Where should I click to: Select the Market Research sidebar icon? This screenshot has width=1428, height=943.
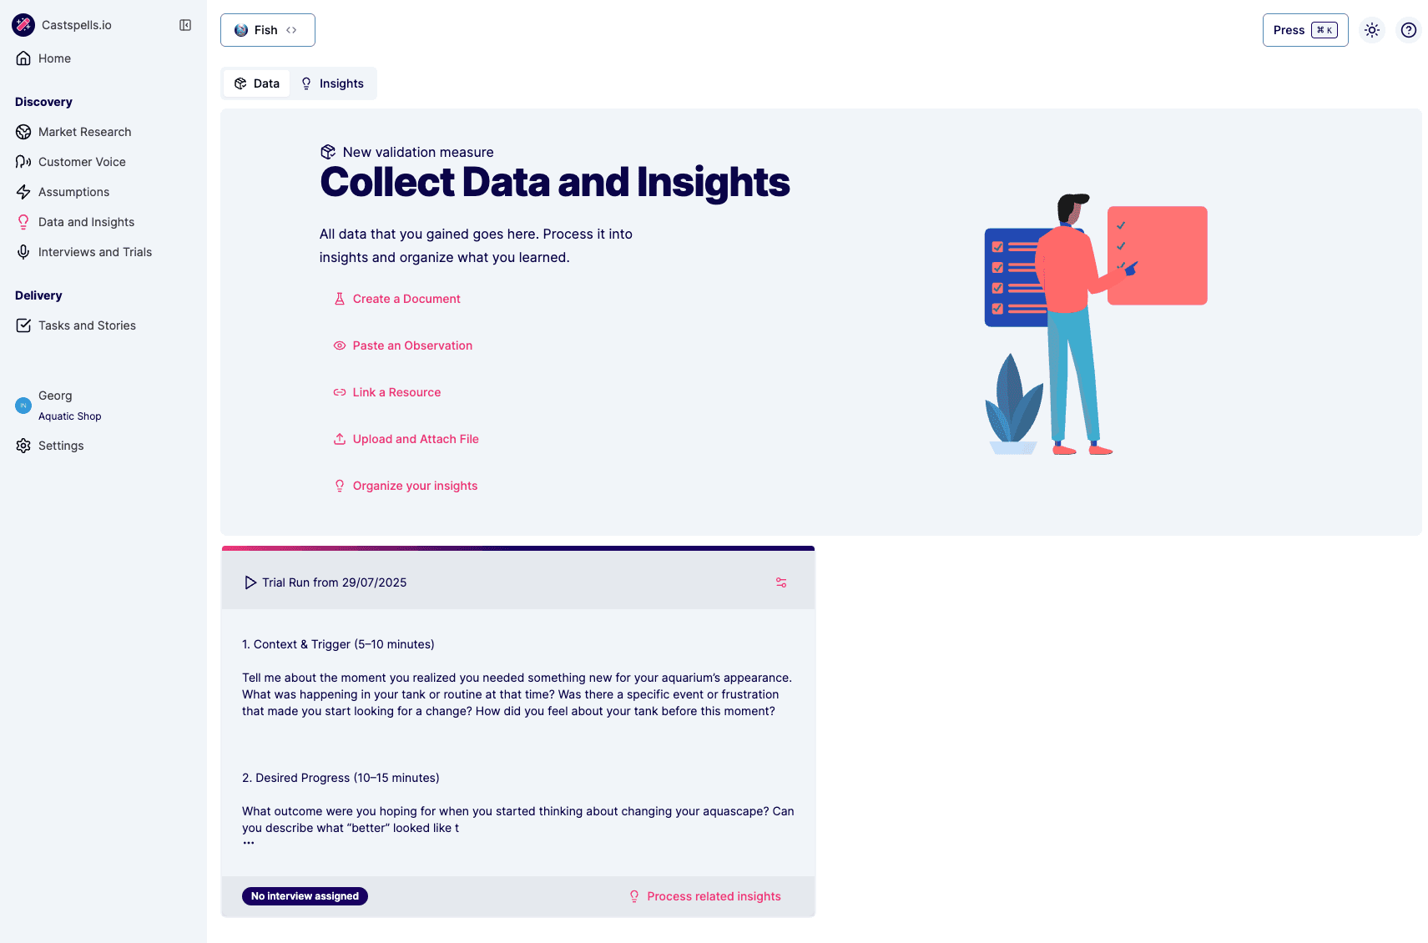point(23,132)
